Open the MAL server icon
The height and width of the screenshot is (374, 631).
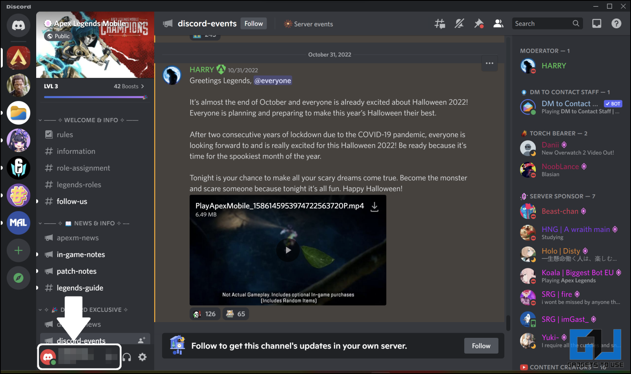pos(18,223)
